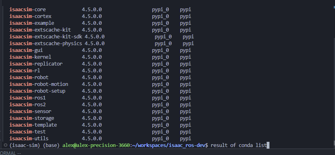
Task: Select version 4.5.0.0 on the isaacsim-utils row
Action: click(x=92, y=139)
